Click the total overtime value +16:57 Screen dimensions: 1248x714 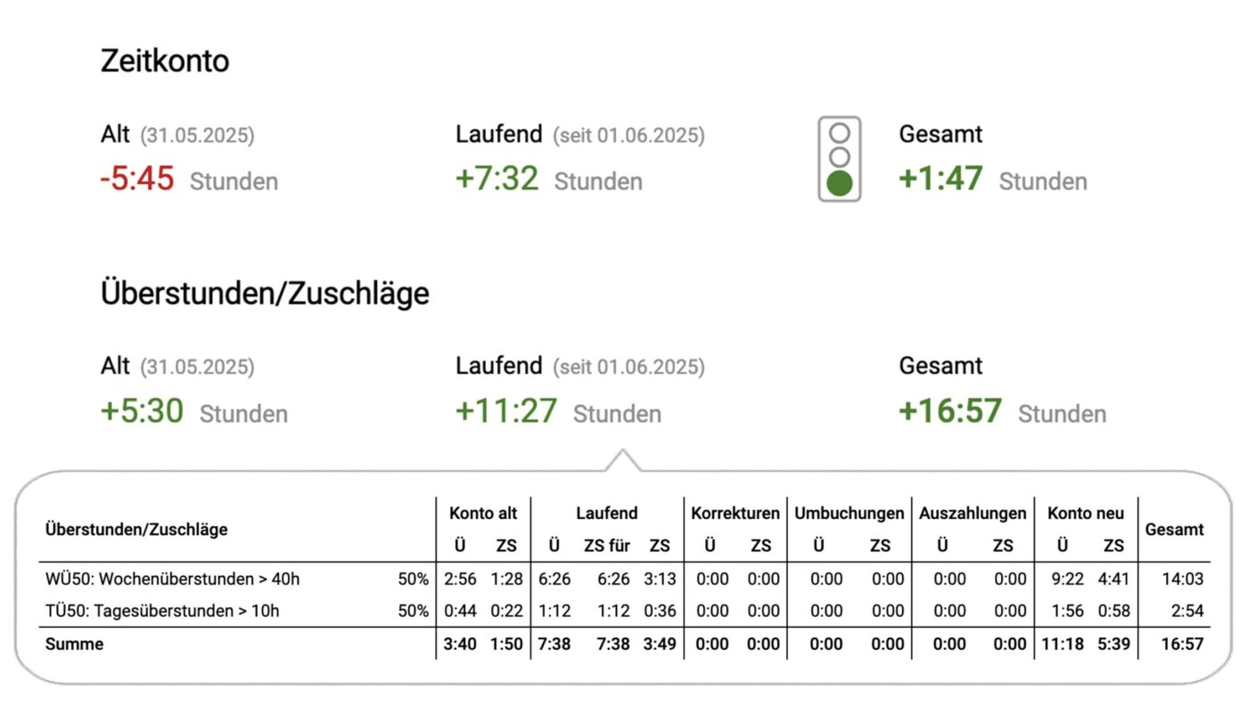(x=950, y=411)
